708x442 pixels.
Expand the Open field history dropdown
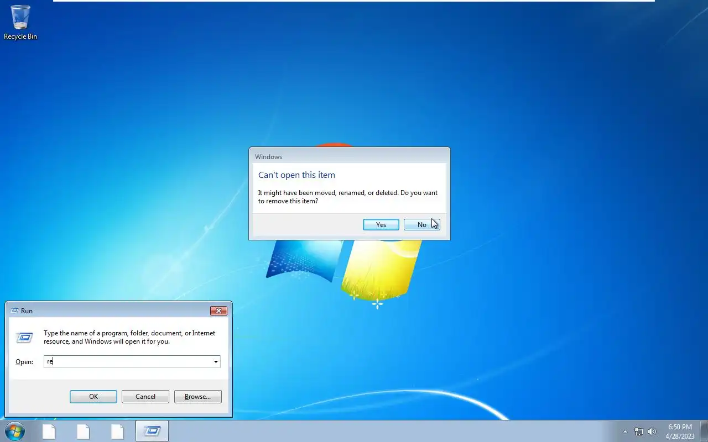(216, 362)
